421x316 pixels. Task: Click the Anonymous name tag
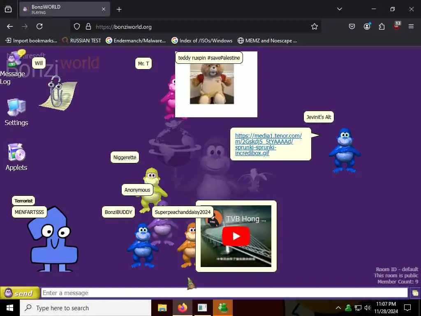(x=137, y=190)
